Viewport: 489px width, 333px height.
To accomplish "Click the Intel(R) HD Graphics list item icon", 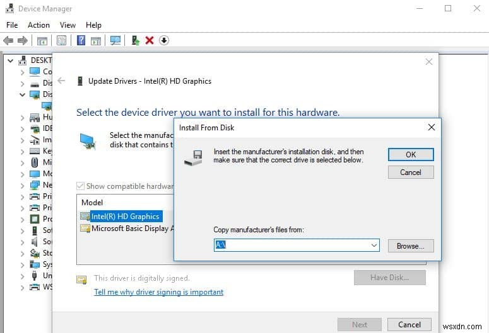I will point(85,216).
